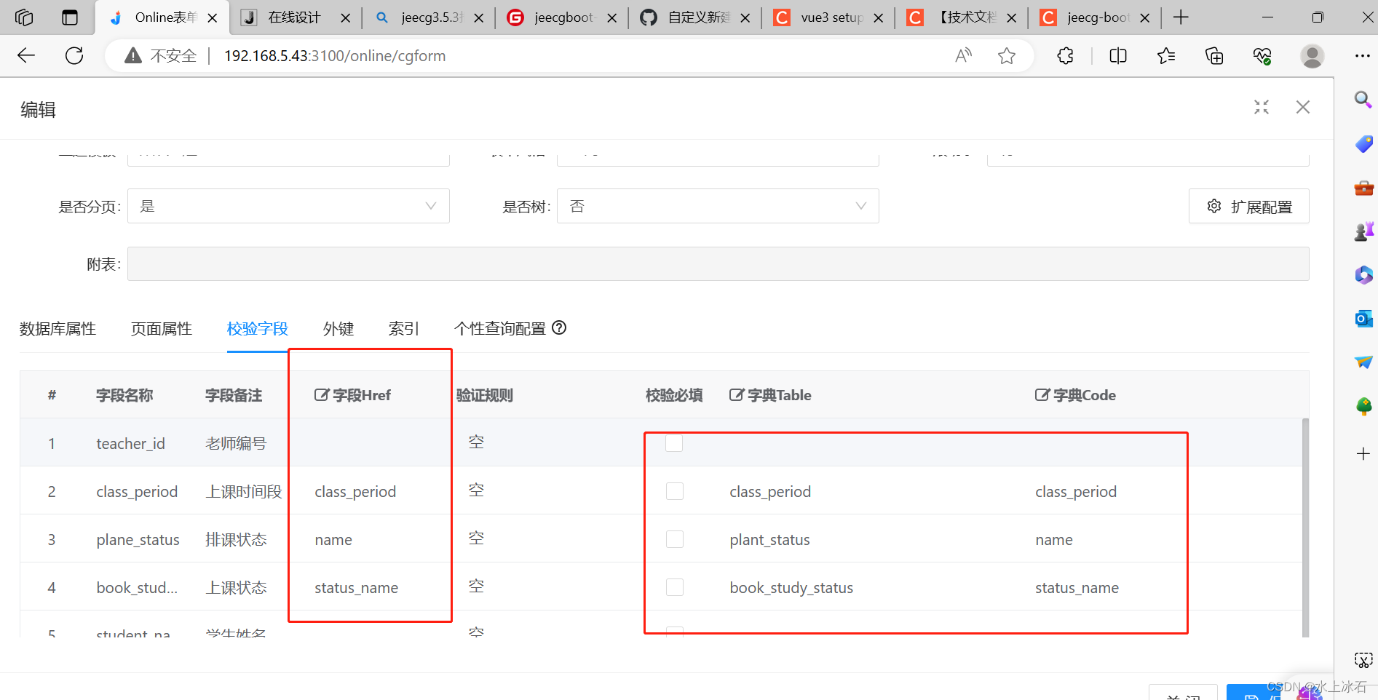Open workspaces icon at tab bar left
The image size is (1378, 700).
[x=24, y=17]
